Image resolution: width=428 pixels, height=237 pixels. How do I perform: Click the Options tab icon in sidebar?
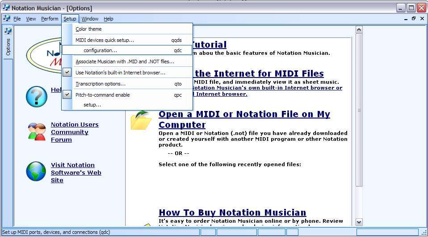tap(8, 31)
